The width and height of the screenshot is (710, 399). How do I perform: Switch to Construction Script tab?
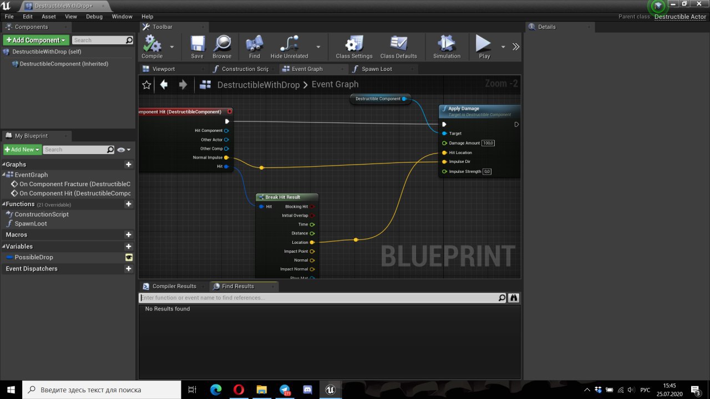245,69
